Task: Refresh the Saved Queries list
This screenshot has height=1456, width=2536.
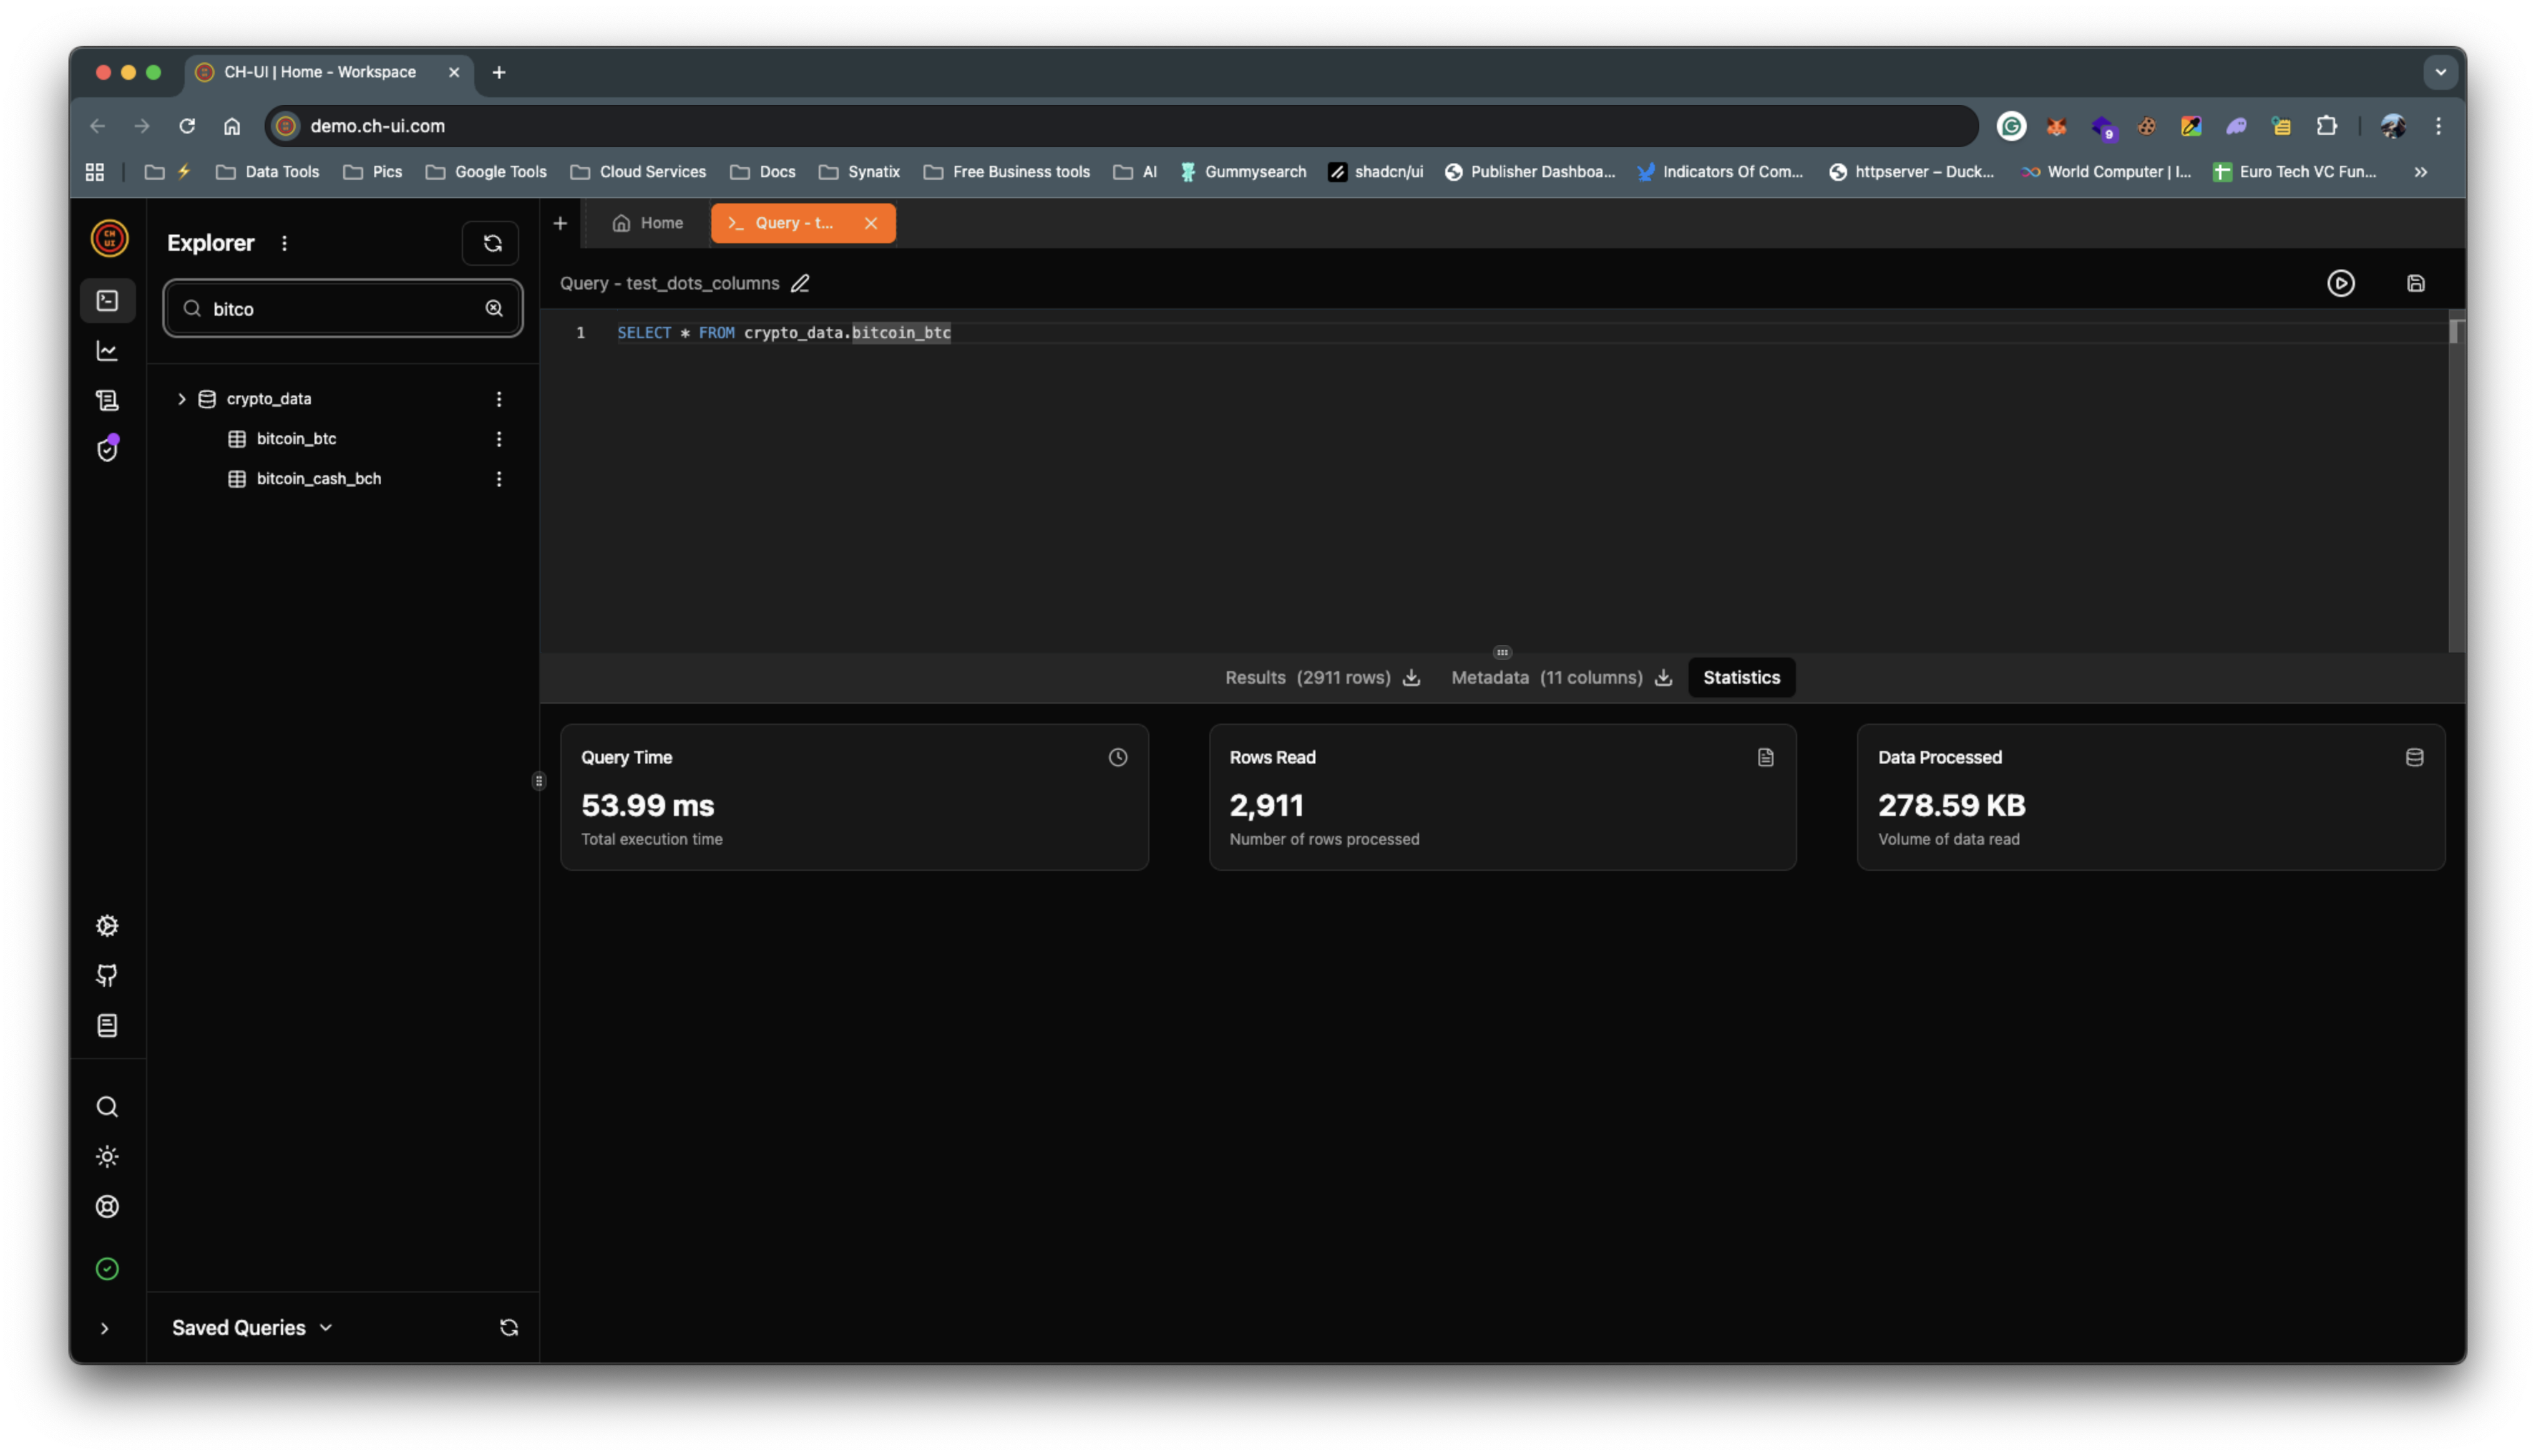Action: 509,1328
